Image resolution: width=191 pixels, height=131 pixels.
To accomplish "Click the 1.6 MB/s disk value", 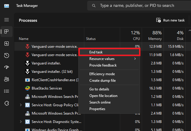I will 177,55.
